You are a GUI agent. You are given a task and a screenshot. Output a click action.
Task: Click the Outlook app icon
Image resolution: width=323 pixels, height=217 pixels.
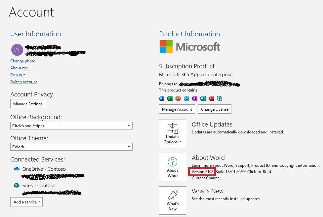click(x=186, y=98)
